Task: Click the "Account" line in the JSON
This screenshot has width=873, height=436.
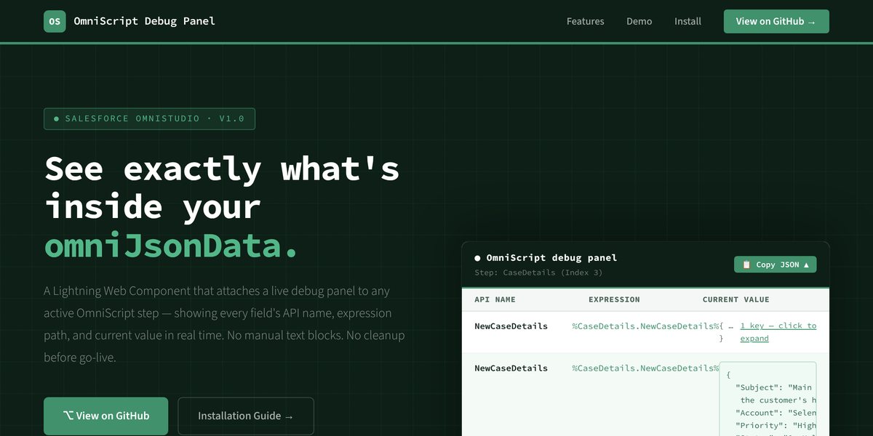Action: 776,413
